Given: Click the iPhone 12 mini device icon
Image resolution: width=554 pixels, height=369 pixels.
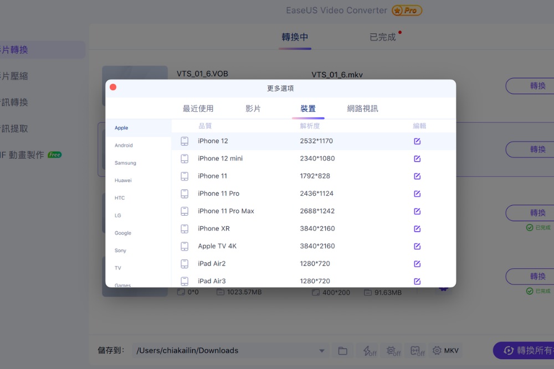Looking at the screenshot, I should (x=184, y=159).
